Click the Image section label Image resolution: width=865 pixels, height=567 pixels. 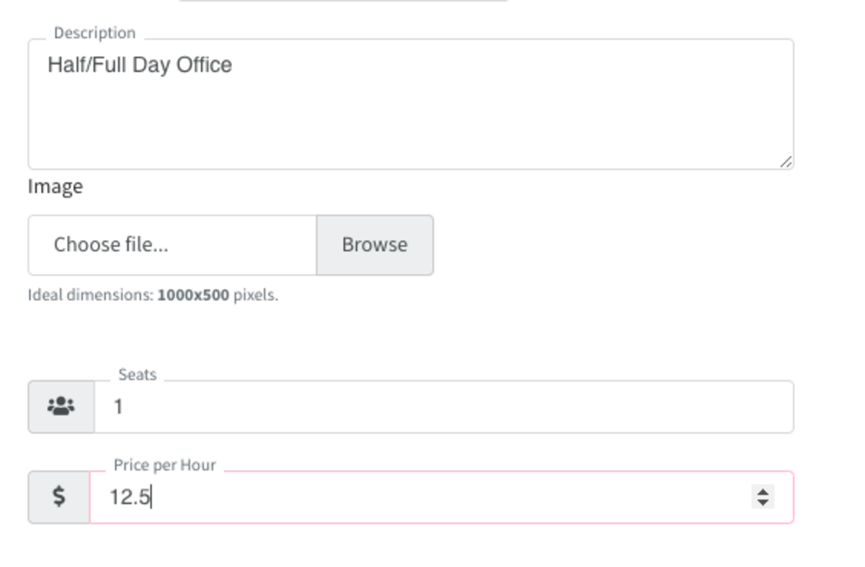[x=56, y=187]
